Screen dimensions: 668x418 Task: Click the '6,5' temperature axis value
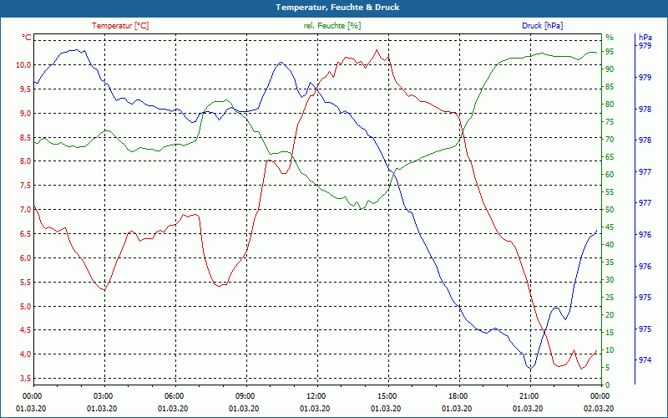coord(26,234)
